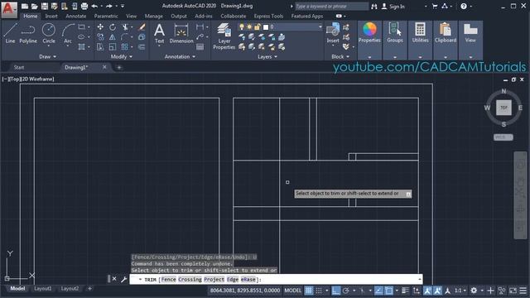
Task: Open the Rectangle tool dropdown arrow
Action: (x=89, y=27)
